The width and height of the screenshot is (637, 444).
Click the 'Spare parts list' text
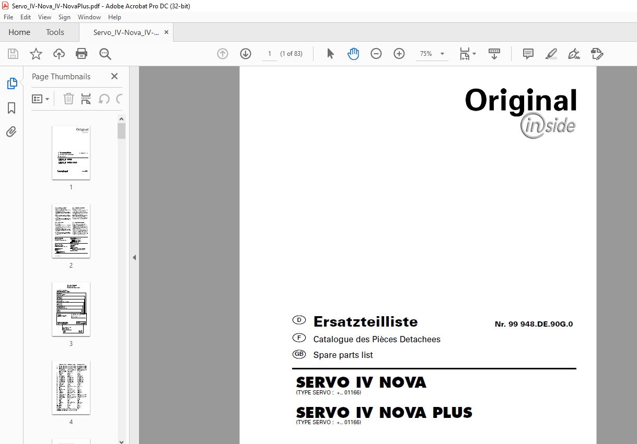click(x=343, y=355)
